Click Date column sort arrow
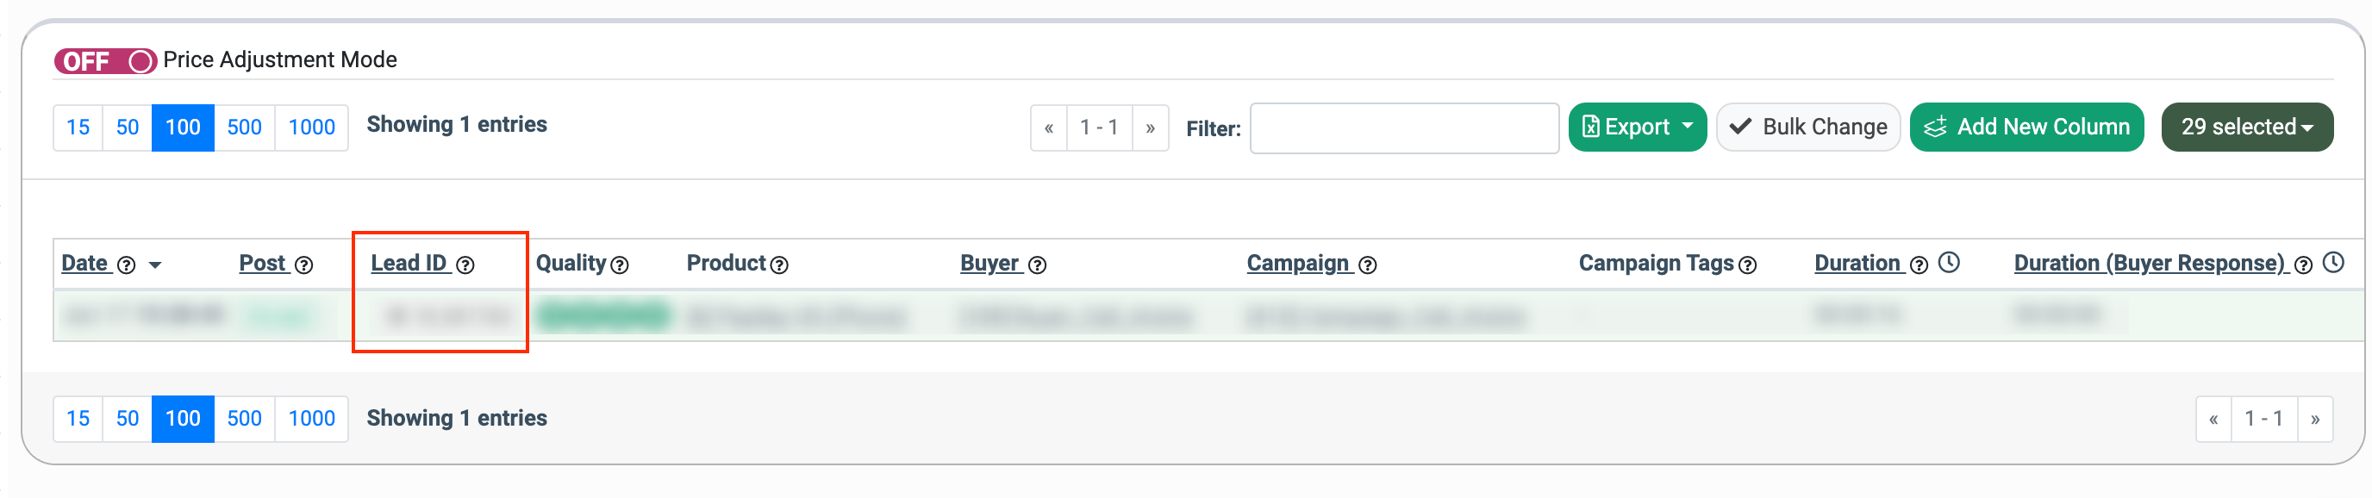The image size is (2372, 498). 154,265
